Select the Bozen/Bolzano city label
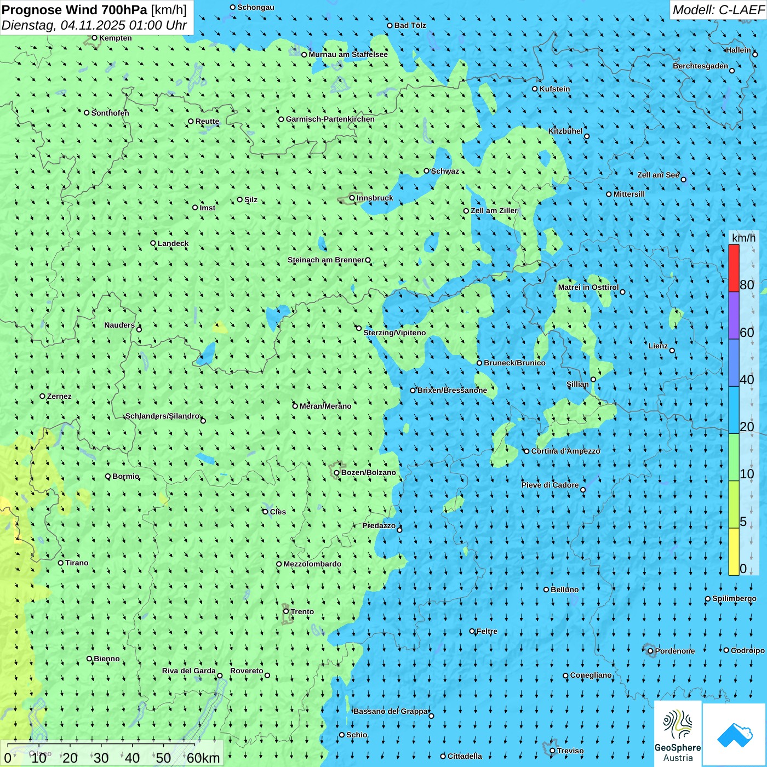 (368, 472)
